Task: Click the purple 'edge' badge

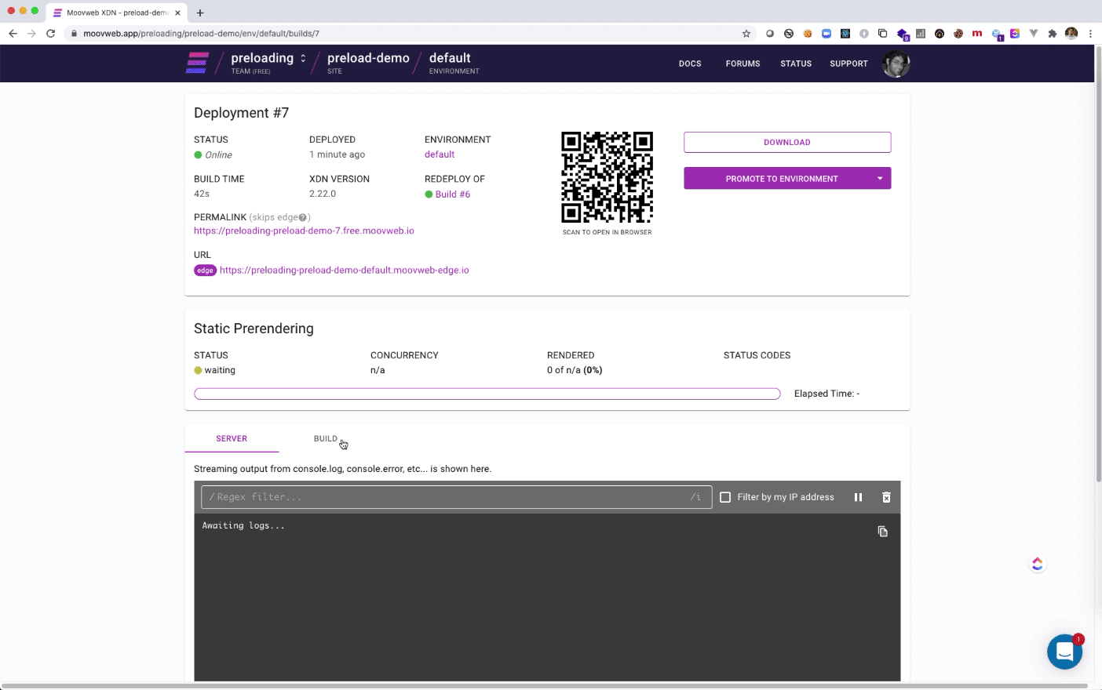Action: point(205,271)
